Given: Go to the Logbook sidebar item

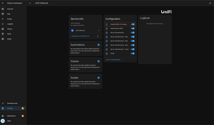Looking at the screenshot, I should pos(10,24).
